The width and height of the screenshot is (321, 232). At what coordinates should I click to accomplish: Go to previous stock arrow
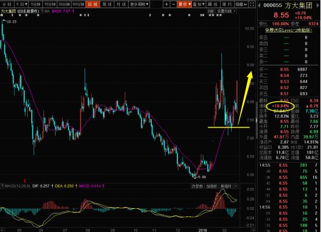click(260, 5)
